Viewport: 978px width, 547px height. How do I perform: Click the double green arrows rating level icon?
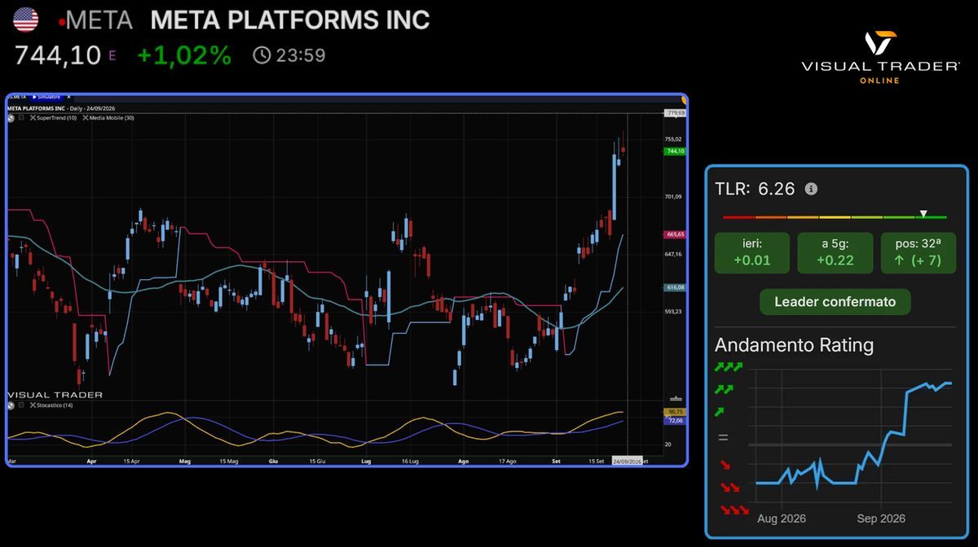point(724,390)
